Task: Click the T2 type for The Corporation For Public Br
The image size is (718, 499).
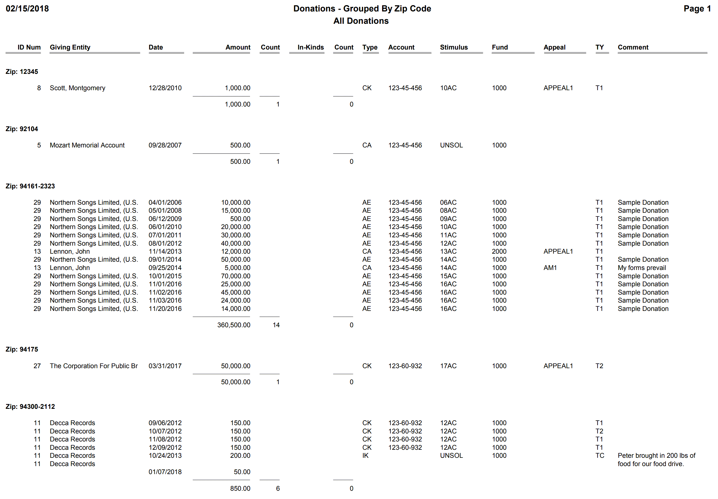Action: [599, 366]
